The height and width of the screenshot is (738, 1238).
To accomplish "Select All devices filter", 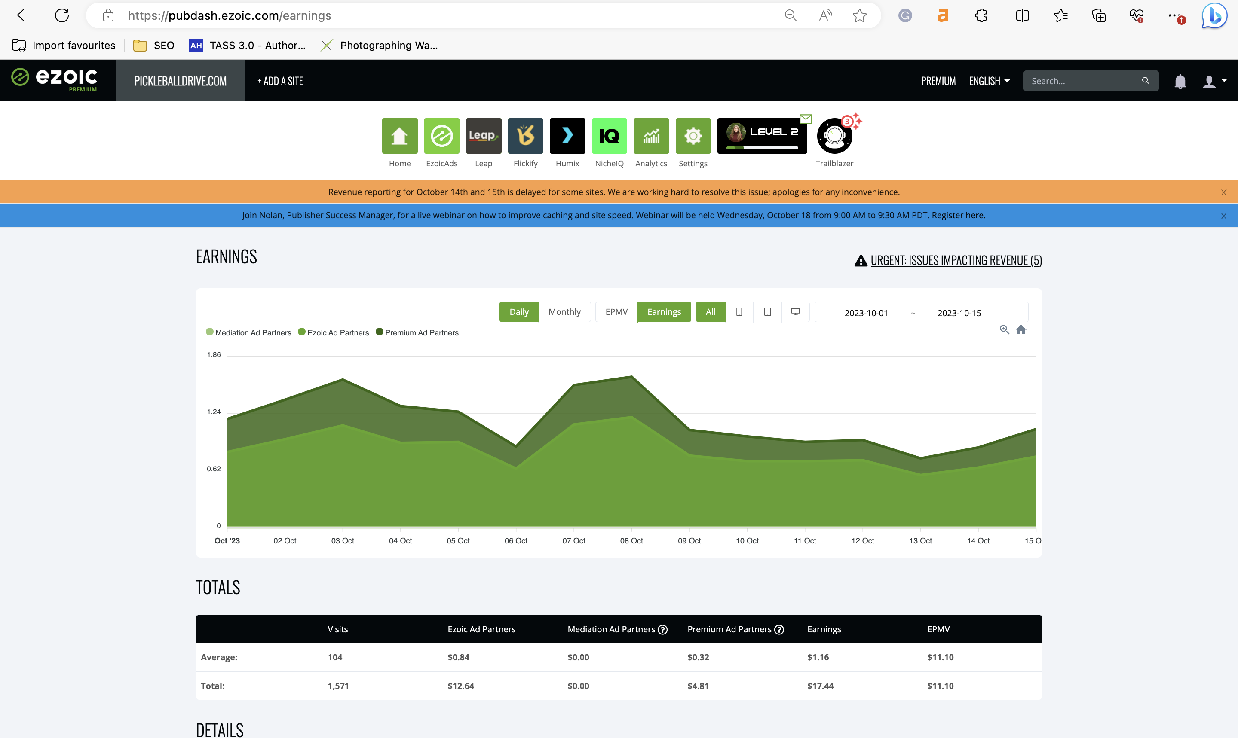I will (x=711, y=312).
